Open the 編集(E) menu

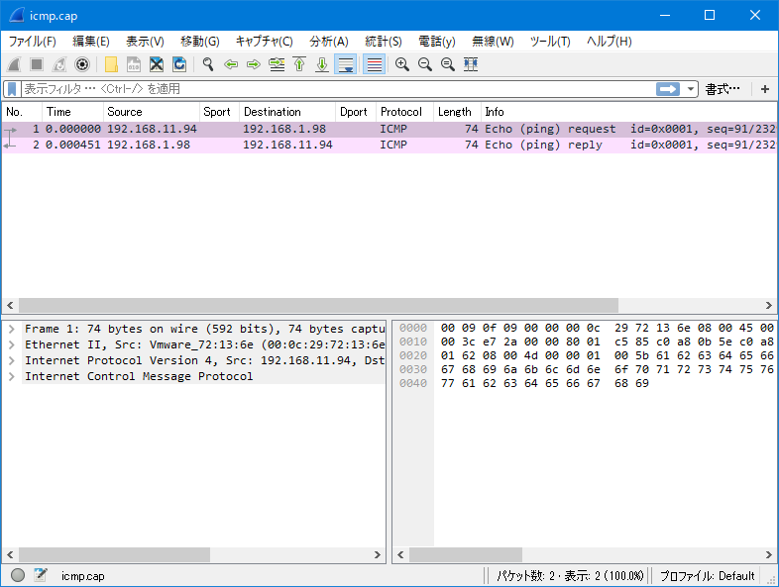pos(91,42)
